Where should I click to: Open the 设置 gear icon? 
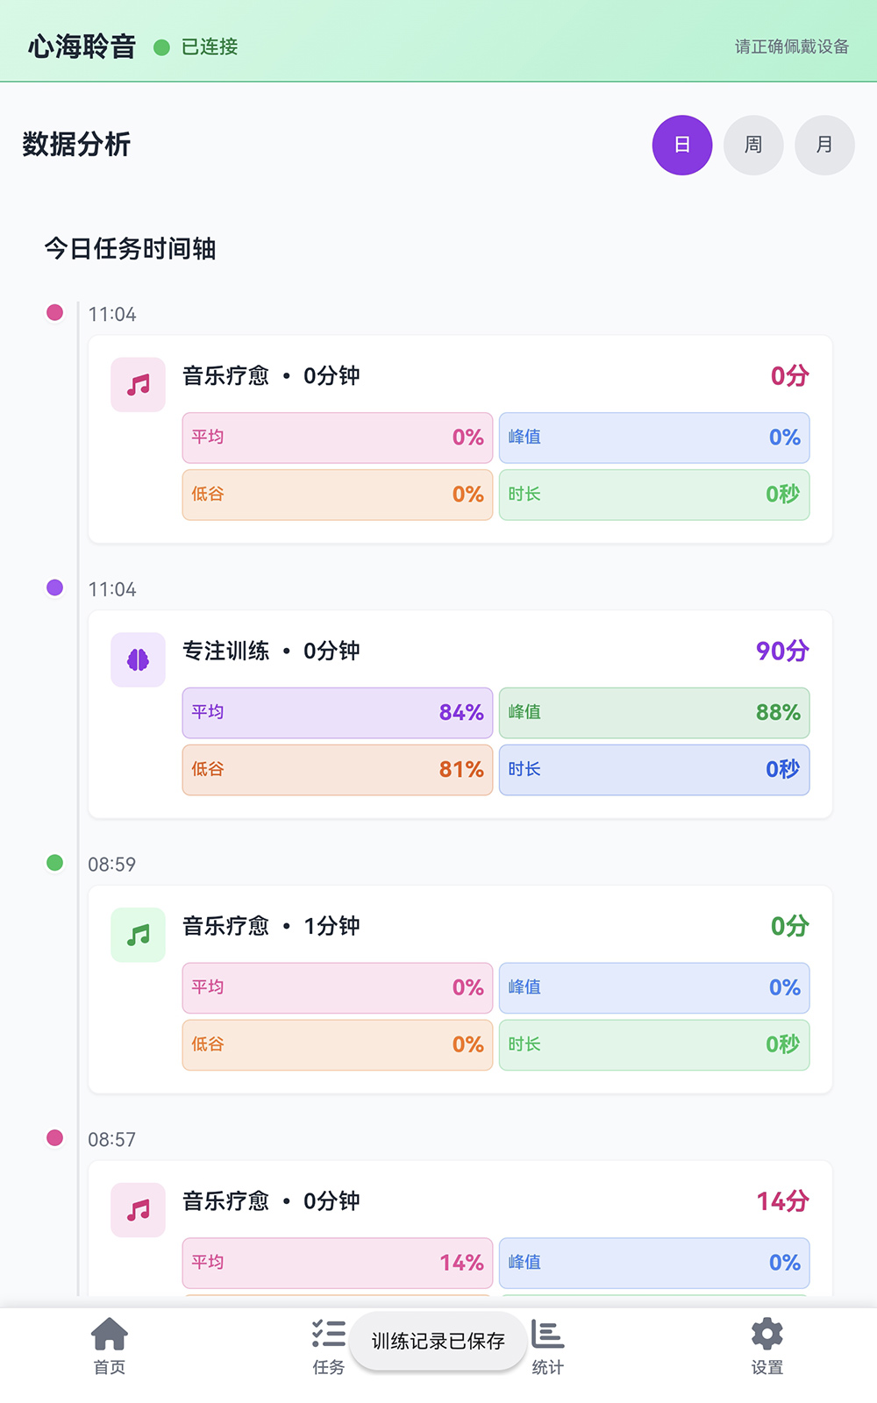(x=766, y=1335)
